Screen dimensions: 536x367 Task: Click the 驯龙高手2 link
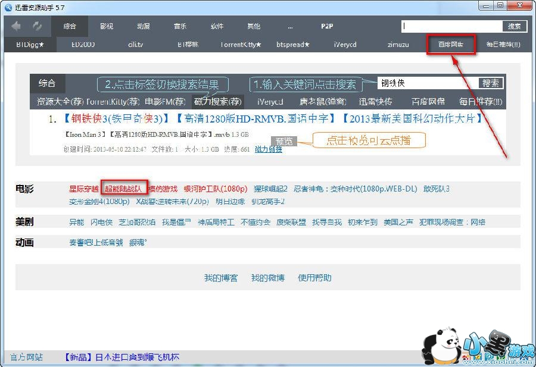click(x=268, y=202)
